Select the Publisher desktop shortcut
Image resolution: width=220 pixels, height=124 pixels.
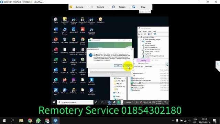[56, 81]
